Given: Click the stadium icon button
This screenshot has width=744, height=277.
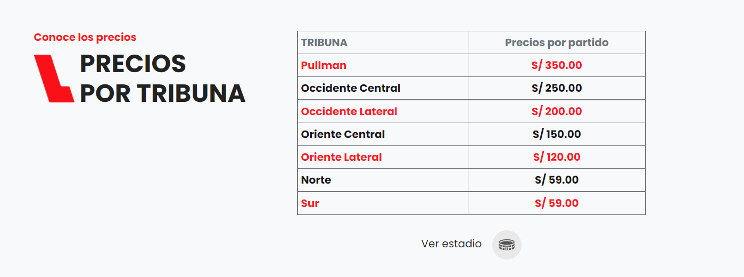Looking at the screenshot, I should (507, 245).
